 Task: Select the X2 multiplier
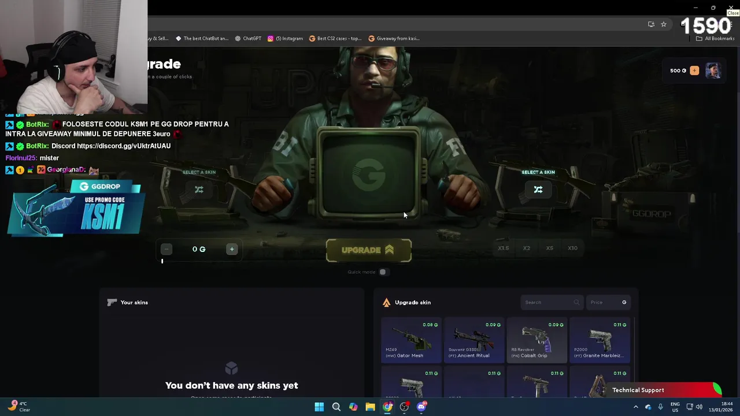[x=526, y=248]
